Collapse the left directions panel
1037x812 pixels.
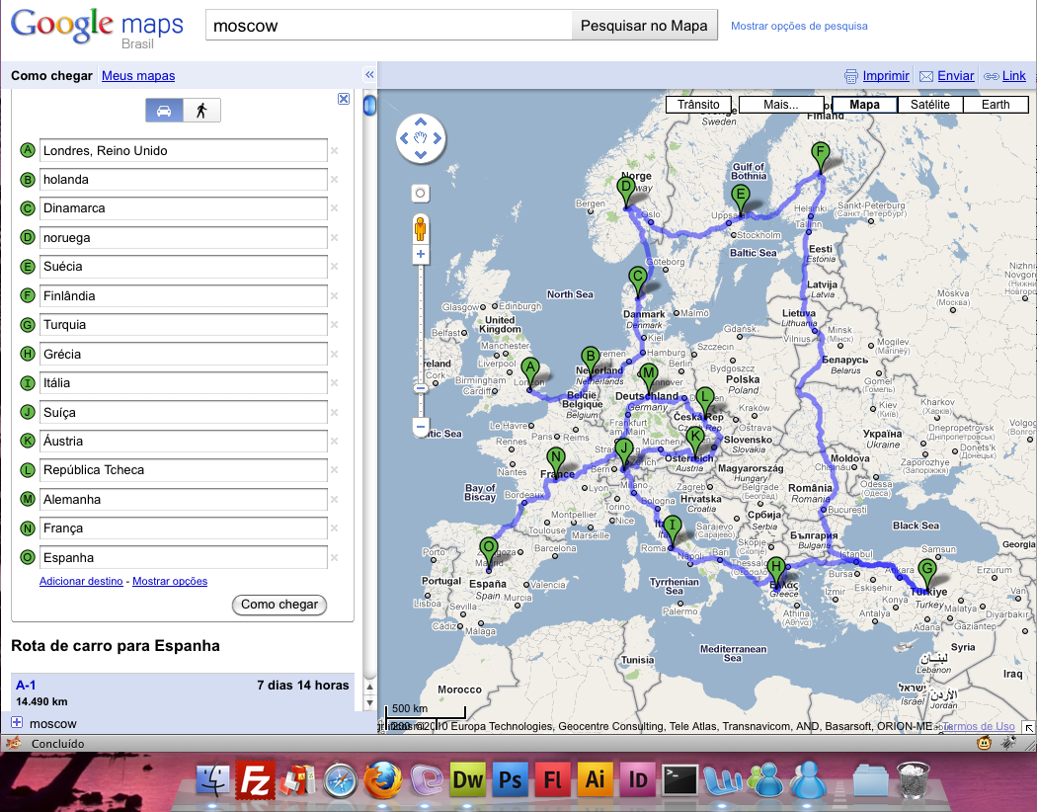tap(368, 75)
